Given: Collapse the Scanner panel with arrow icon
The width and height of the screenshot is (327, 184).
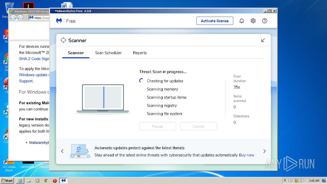Looking at the screenshot, I should point(263,40).
